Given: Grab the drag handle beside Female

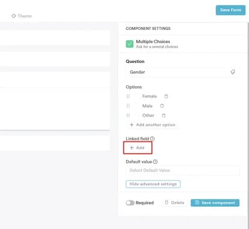Looking at the screenshot, I should click(x=128, y=97).
